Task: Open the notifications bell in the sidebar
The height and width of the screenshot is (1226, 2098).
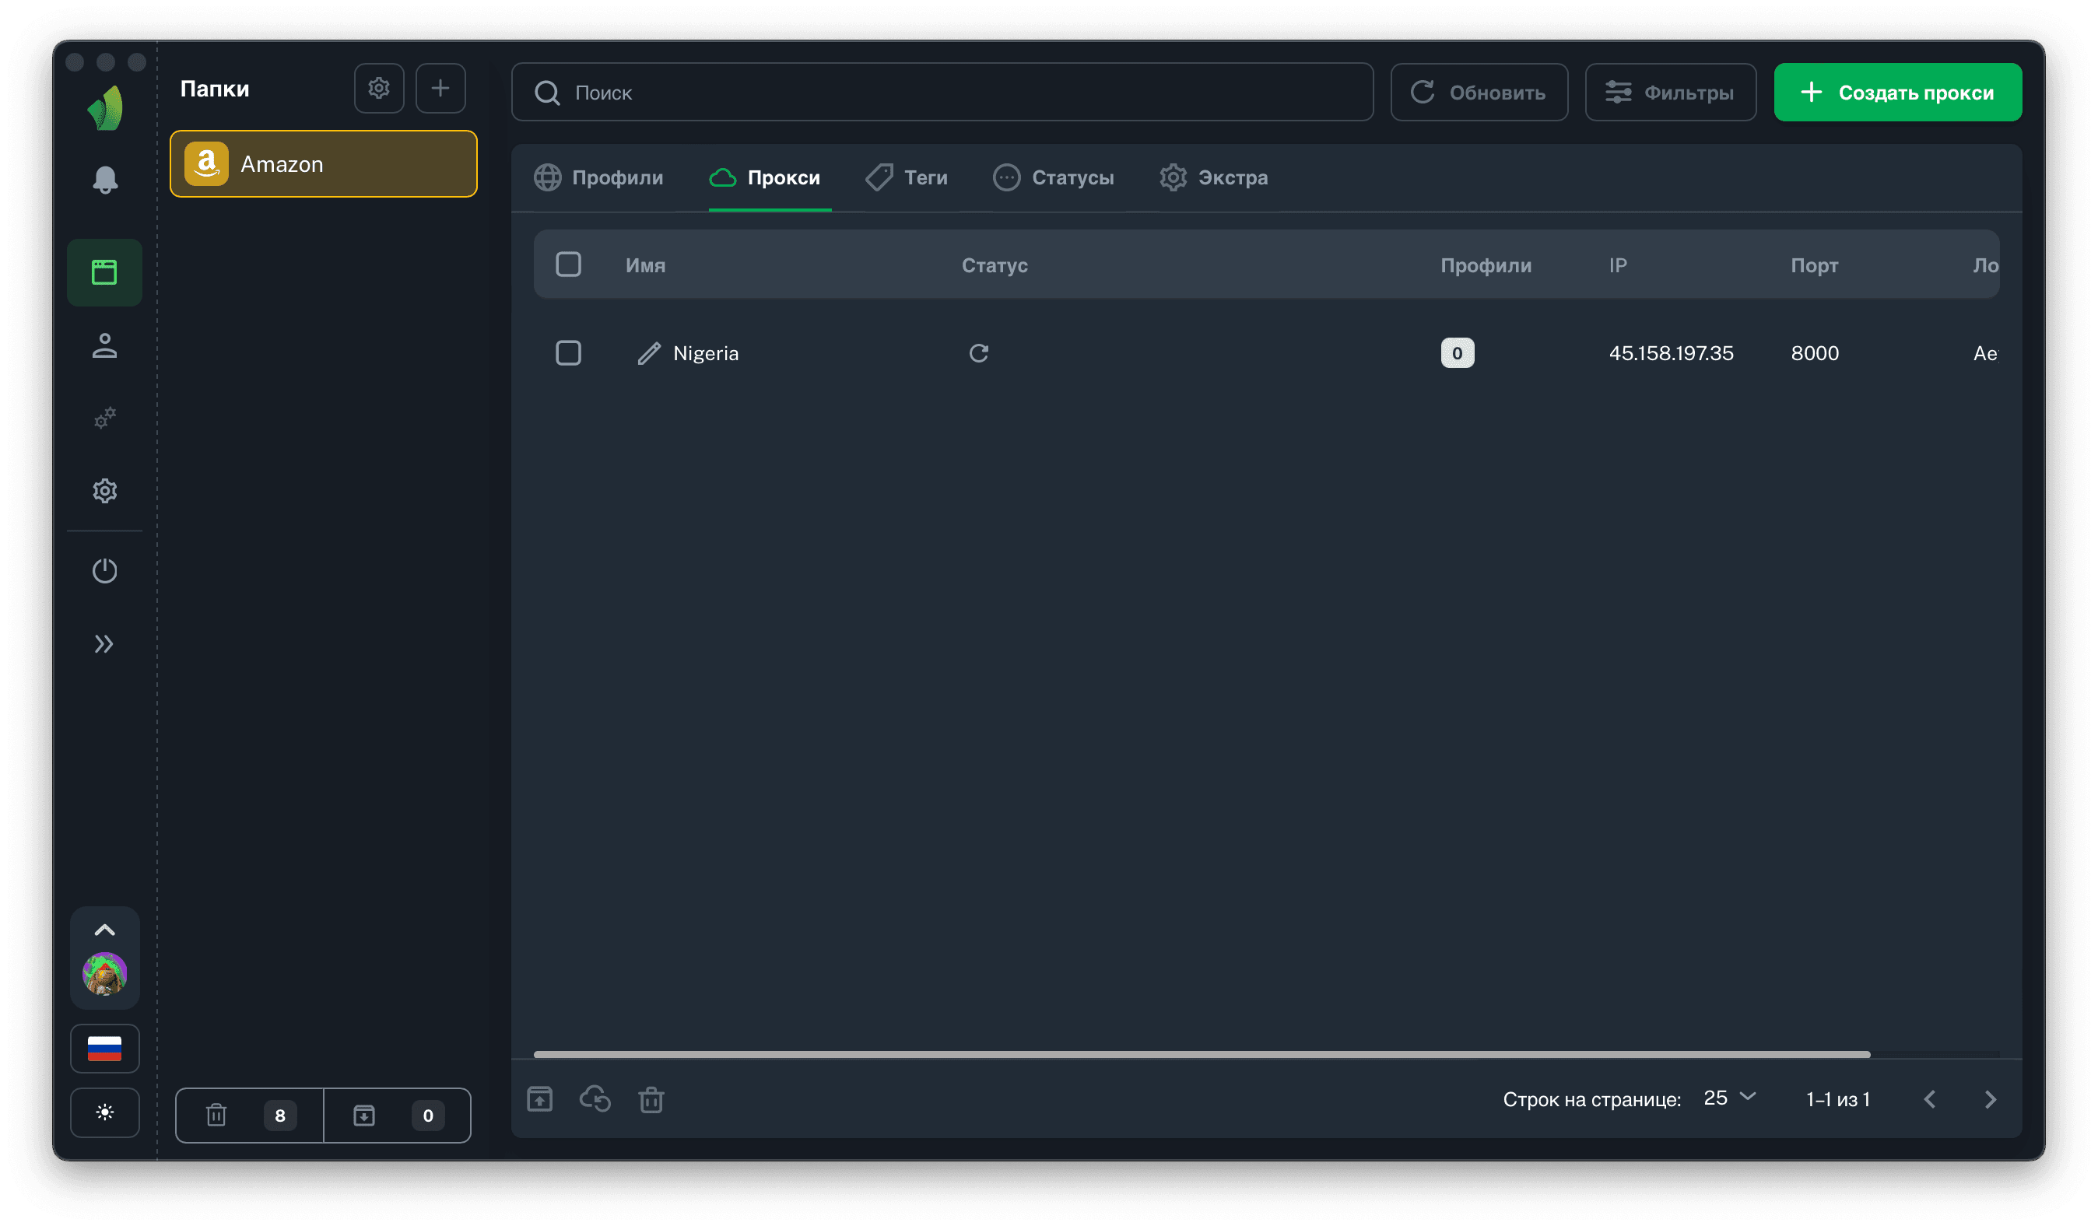Action: (x=104, y=180)
